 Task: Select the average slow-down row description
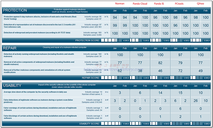(35, 92)
